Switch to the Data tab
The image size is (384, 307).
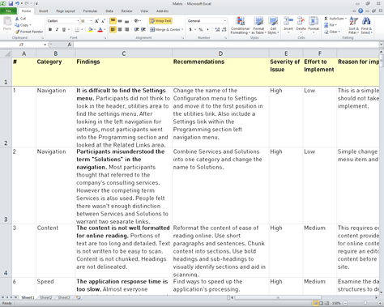pyautogui.click(x=109, y=11)
